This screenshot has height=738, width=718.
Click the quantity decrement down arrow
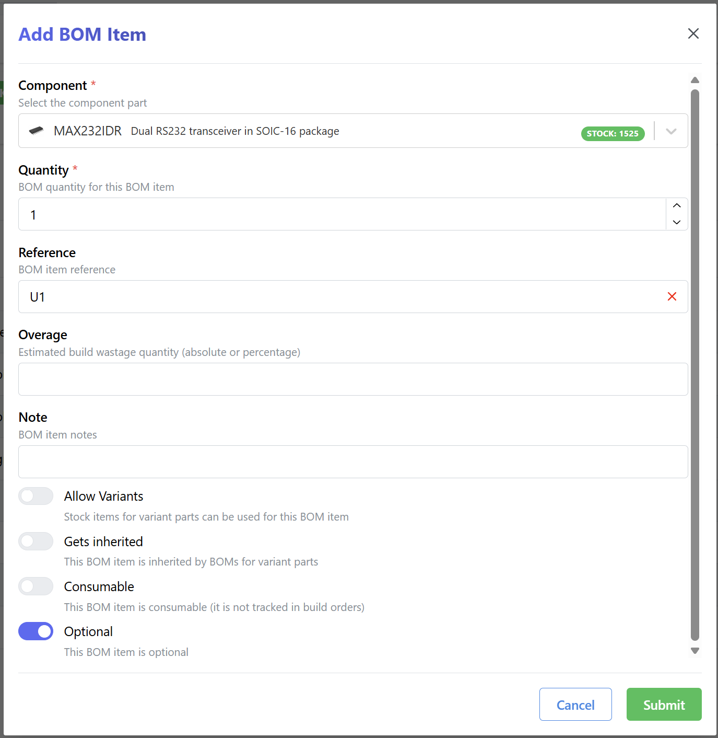click(x=676, y=223)
